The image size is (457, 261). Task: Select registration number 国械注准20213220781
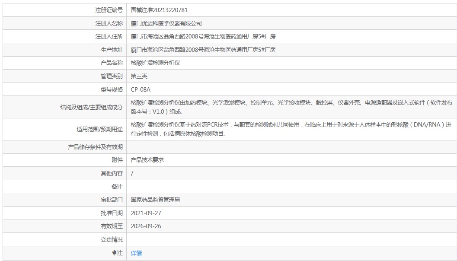tap(159, 10)
